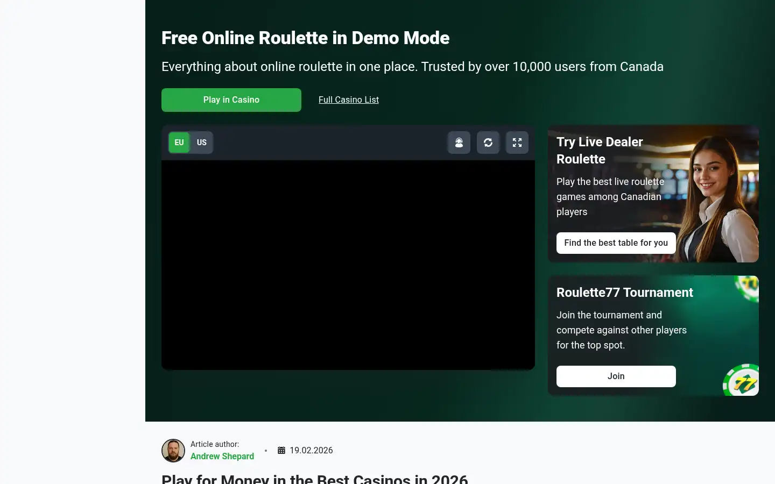The height and width of the screenshot is (484, 775).
Task: Click the user profile icon in demo toolbar
Action: (x=459, y=143)
